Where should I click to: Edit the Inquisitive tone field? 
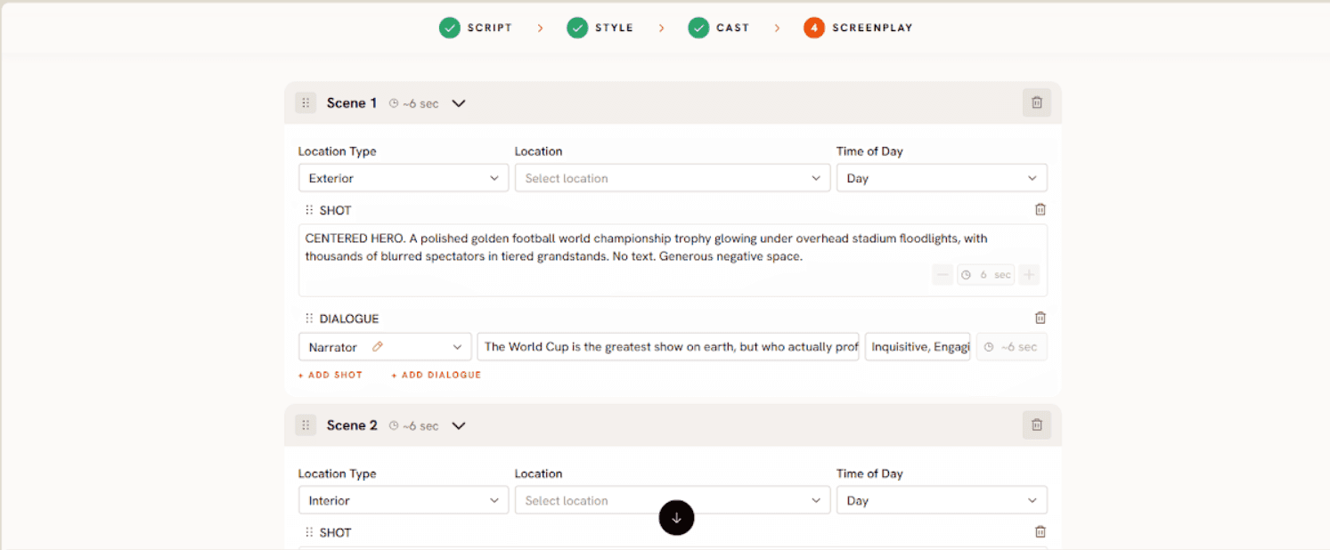point(918,347)
